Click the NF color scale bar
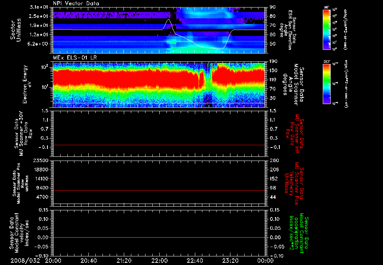 [327, 29]
